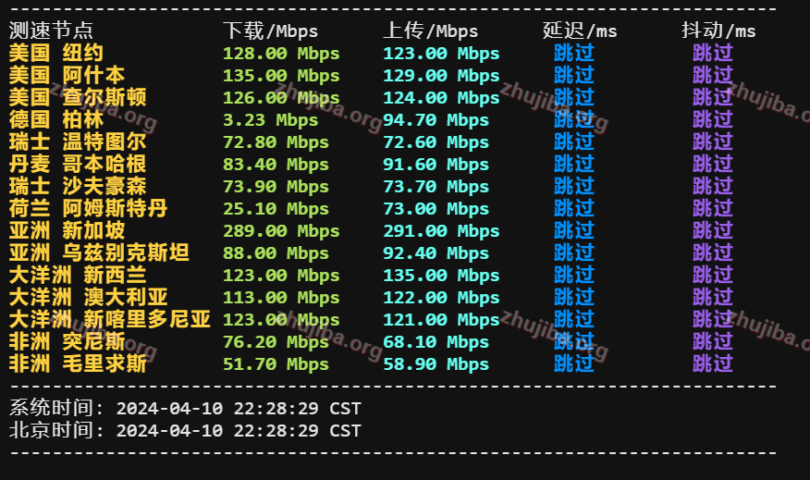The width and height of the screenshot is (810, 480).
Task: Click 113.00 Mbps download for 澳大利亚
Action: tap(281, 298)
